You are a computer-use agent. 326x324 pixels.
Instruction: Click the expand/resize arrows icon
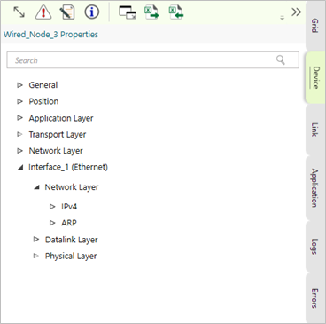pyautogui.click(x=19, y=12)
